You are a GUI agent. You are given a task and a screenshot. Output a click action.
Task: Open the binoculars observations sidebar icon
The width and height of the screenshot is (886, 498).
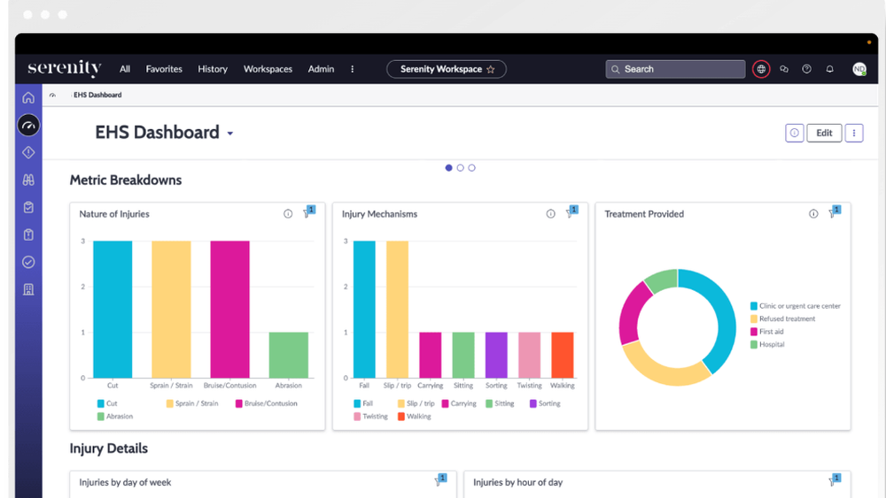(28, 180)
